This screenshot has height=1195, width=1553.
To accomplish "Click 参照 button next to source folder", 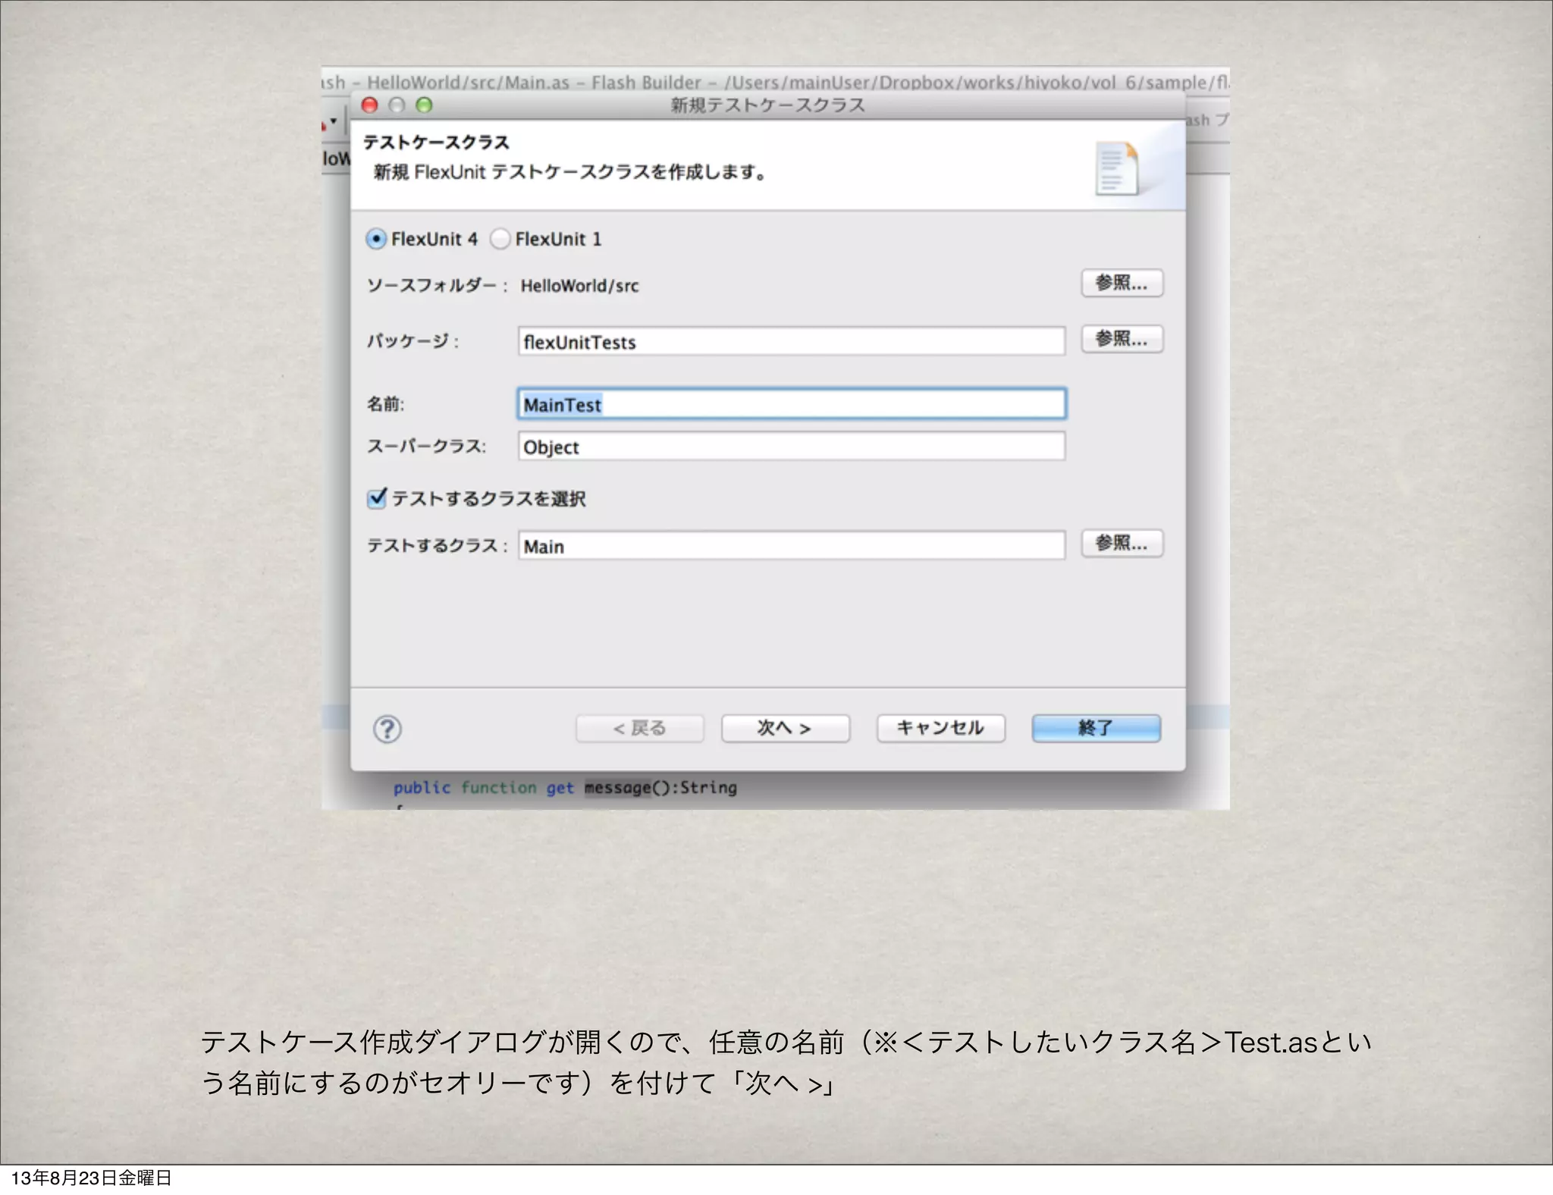I will (x=1122, y=283).
